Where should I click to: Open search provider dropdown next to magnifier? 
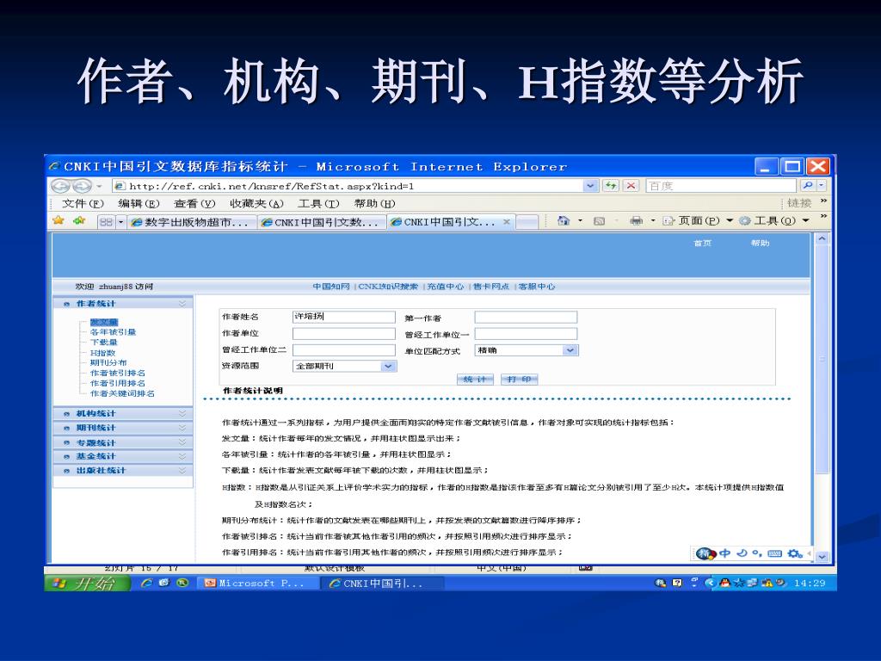pos(822,186)
